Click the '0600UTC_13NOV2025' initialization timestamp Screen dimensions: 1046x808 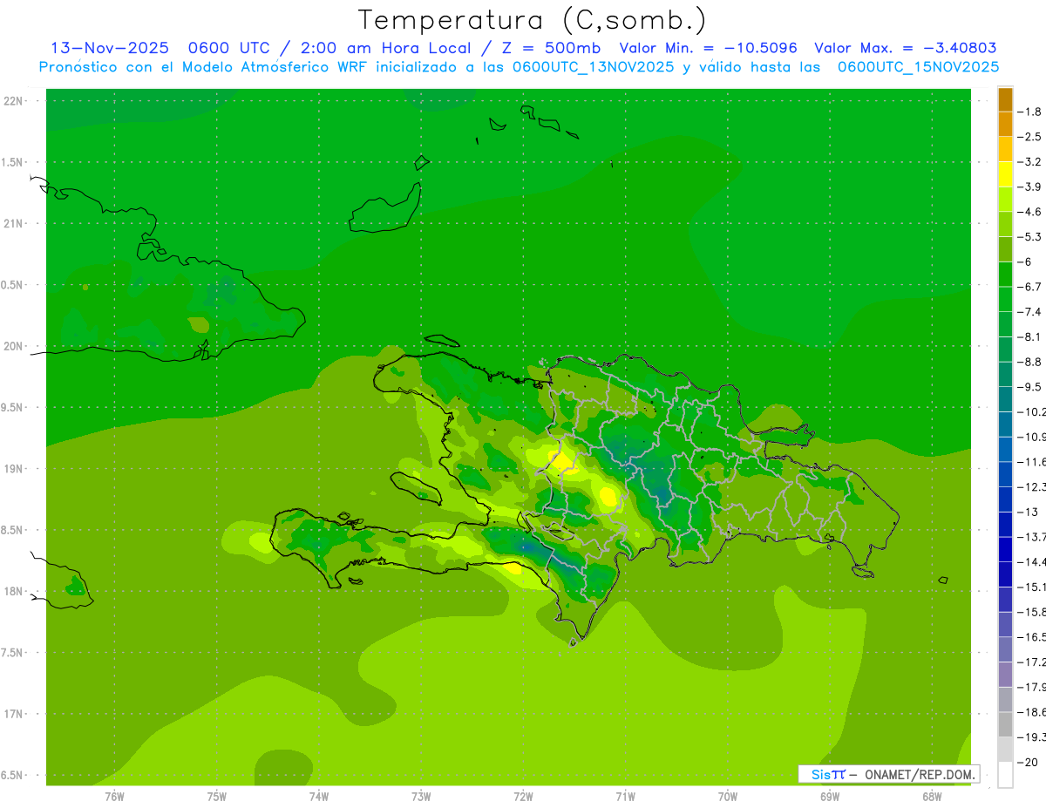[x=593, y=67]
